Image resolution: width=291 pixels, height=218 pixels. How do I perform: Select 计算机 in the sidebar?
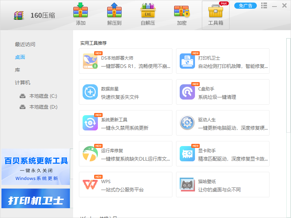pos(23,82)
